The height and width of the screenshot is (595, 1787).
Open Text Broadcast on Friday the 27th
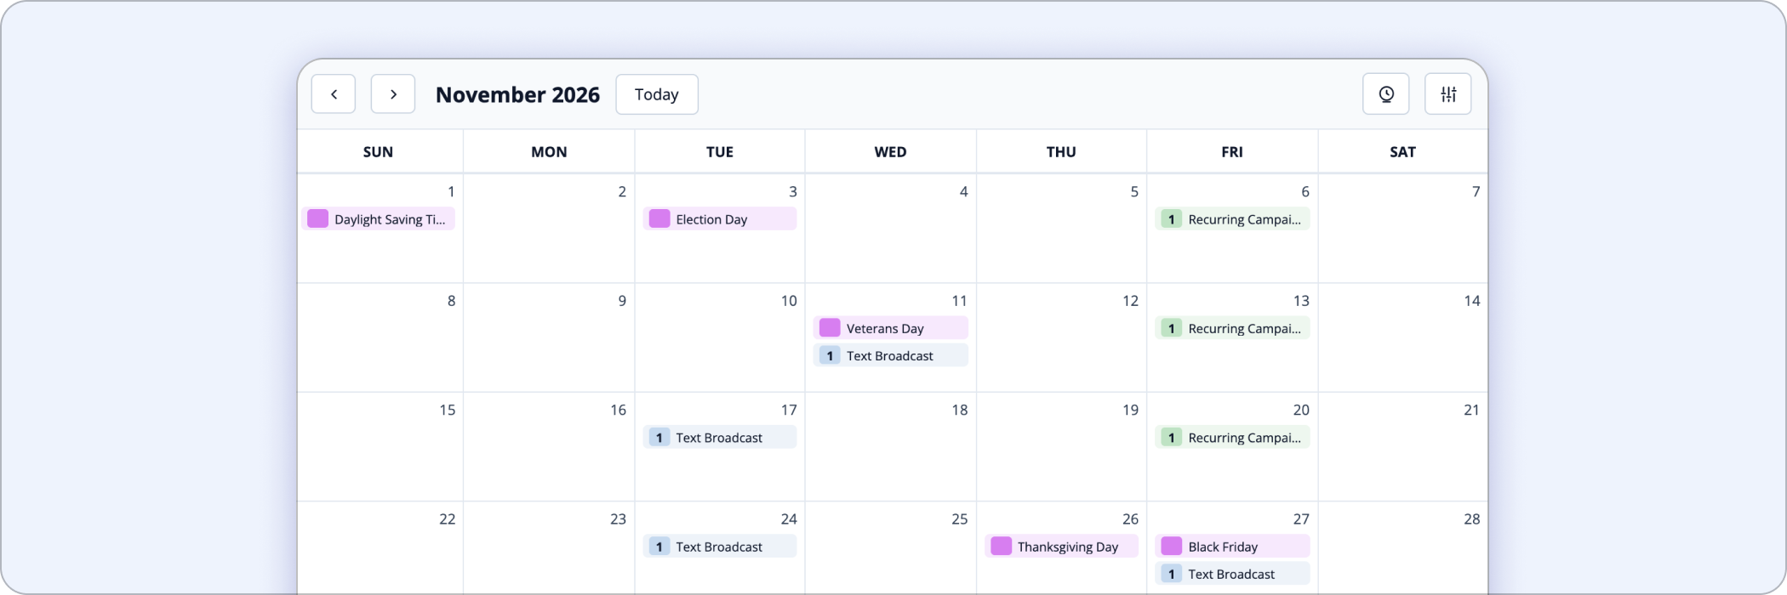[1232, 574]
